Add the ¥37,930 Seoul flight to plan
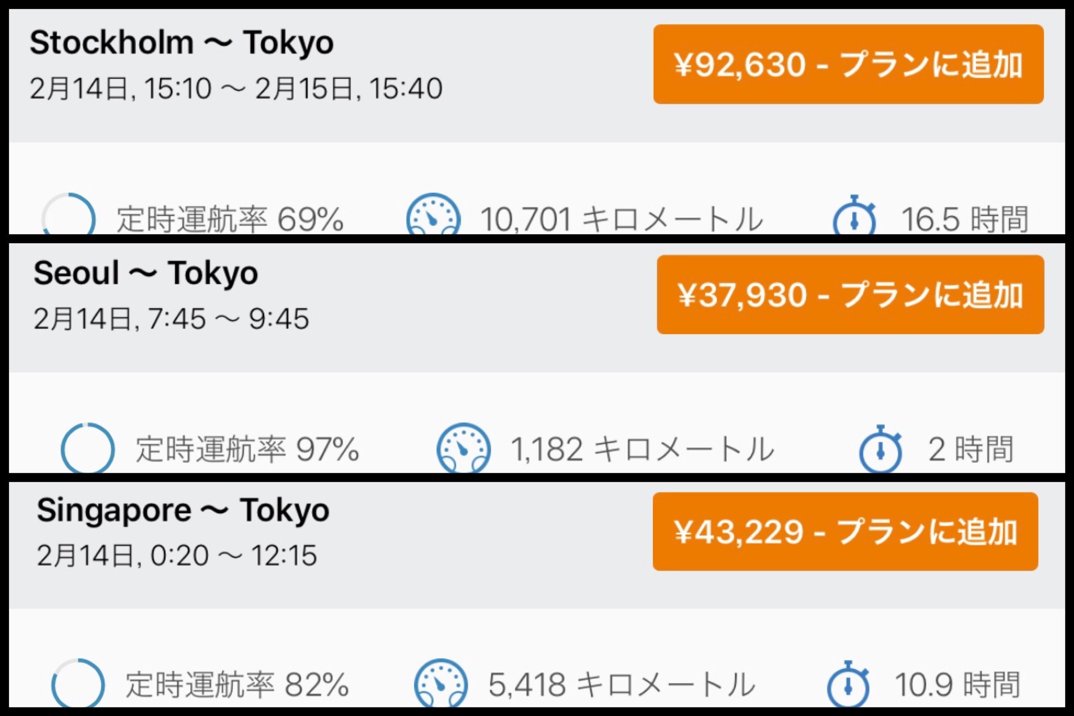 (x=850, y=294)
